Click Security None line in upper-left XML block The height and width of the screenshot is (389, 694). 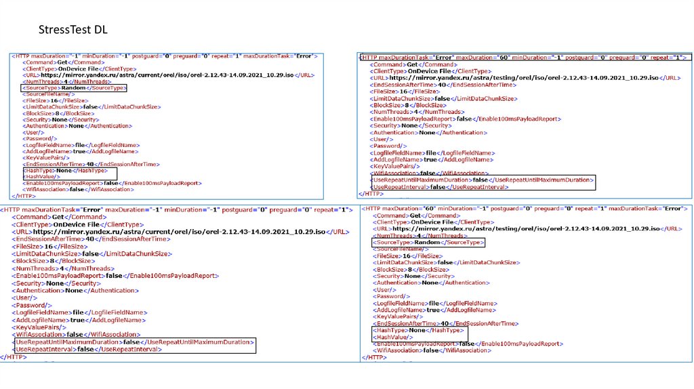pos(61,120)
